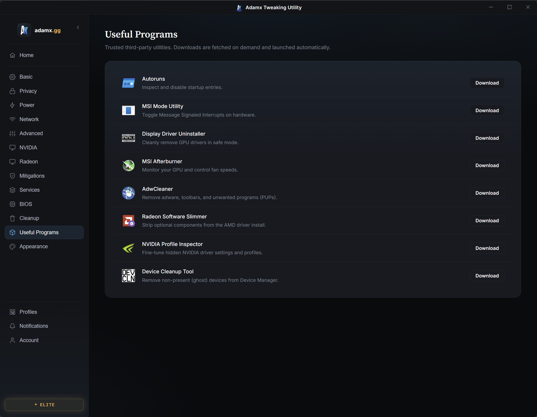Click the Autoruns program icon

(128, 83)
